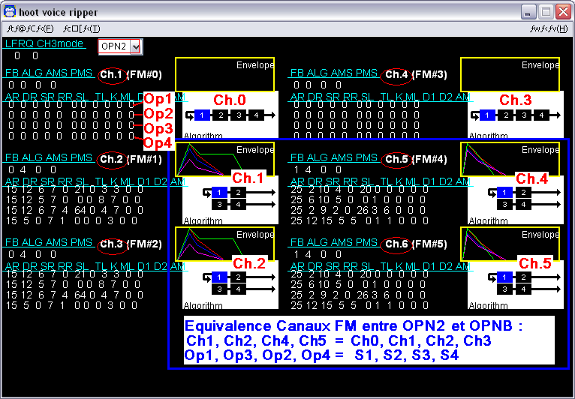Viewport: 575px width, 399px height.
Task: Click the hoot voice ripper title bar icon
Action: coord(10,12)
